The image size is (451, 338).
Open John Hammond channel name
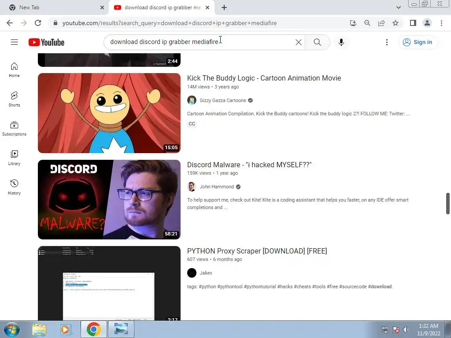217,187
